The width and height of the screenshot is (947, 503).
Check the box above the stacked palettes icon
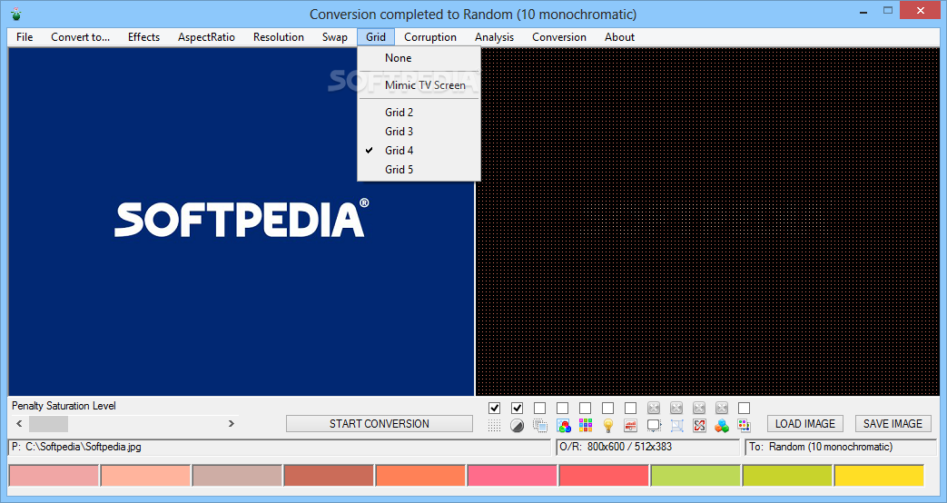(x=745, y=409)
